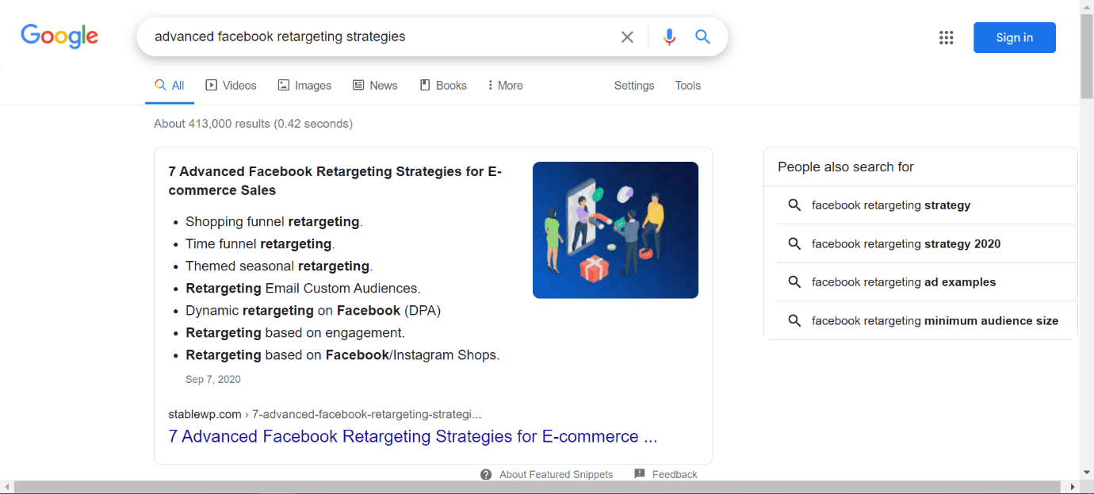1094x494 pixels.
Task: Switch to the Videos tab
Action: 231,86
